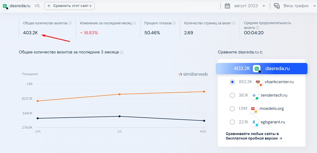
Task: Click the 36.1K visits figure
Action: (x=243, y=95)
